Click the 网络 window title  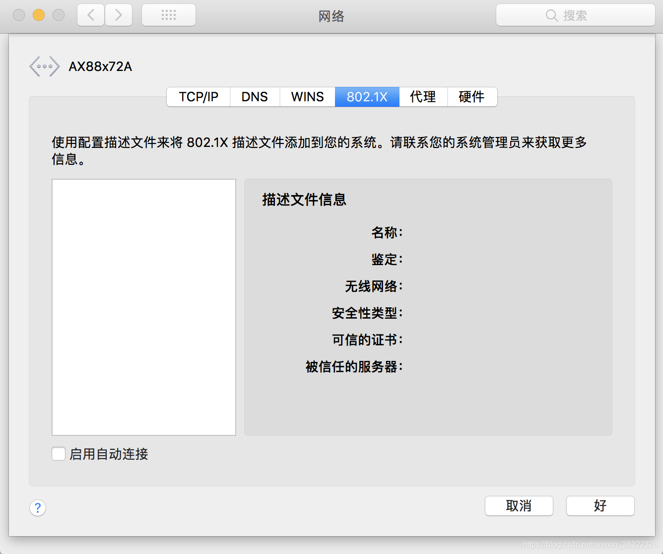point(331,16)
